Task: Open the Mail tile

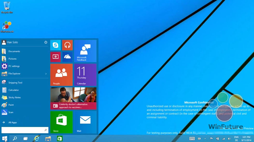Action: pyautogui.click(x=85, y=122)
